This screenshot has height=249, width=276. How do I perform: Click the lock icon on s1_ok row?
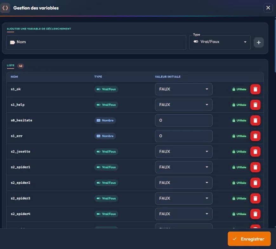[233, 89]
